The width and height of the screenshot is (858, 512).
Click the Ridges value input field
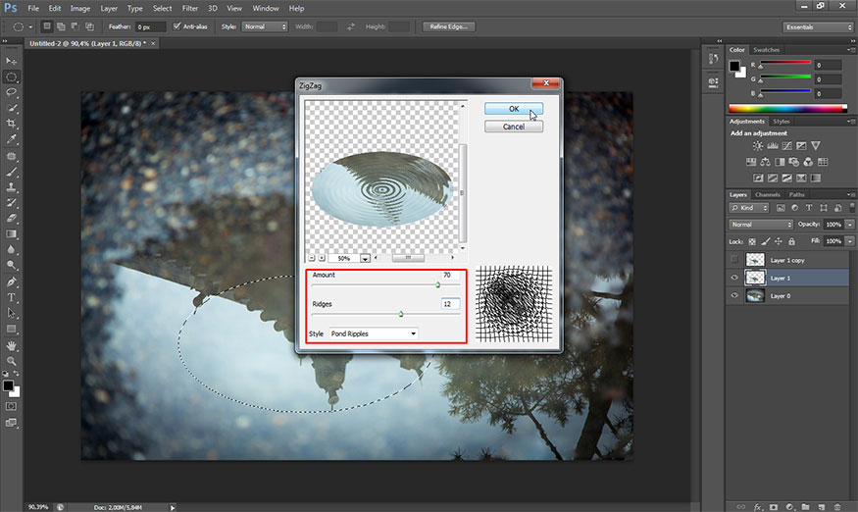click(450, 304)
